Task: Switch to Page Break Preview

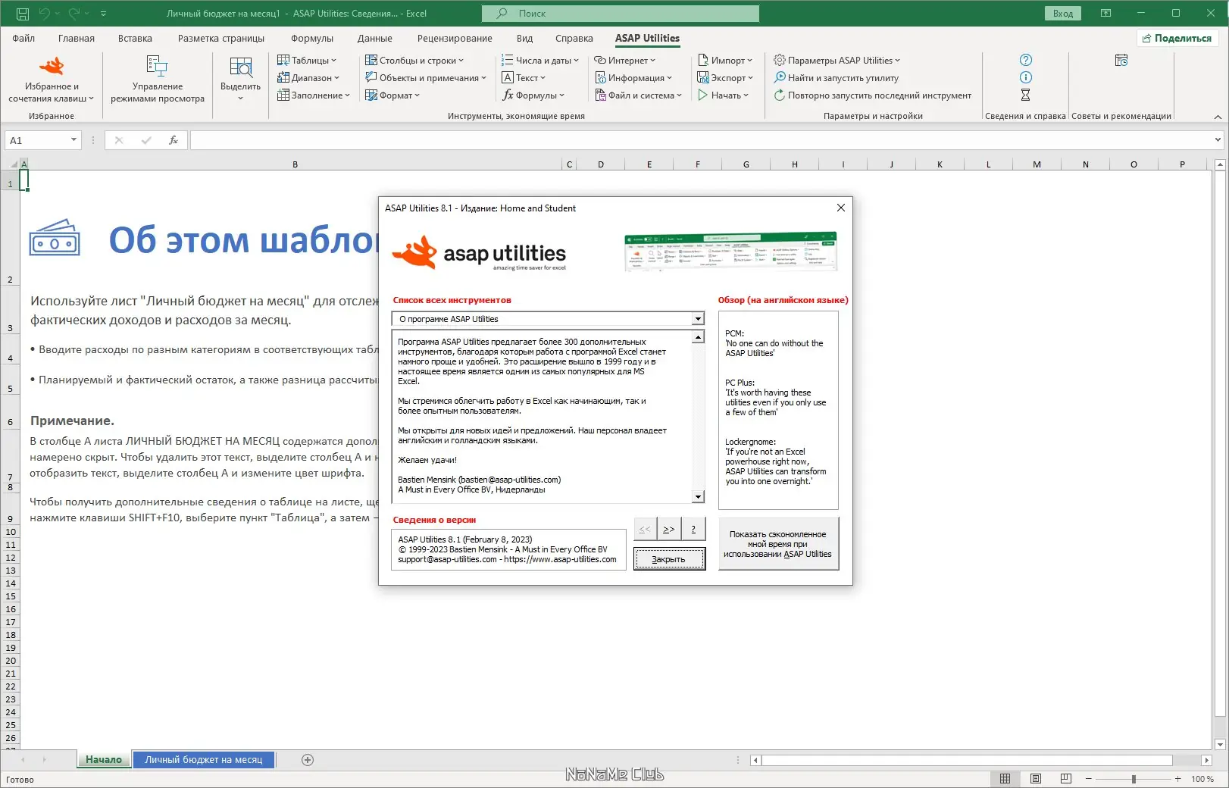Action: 1066,779
